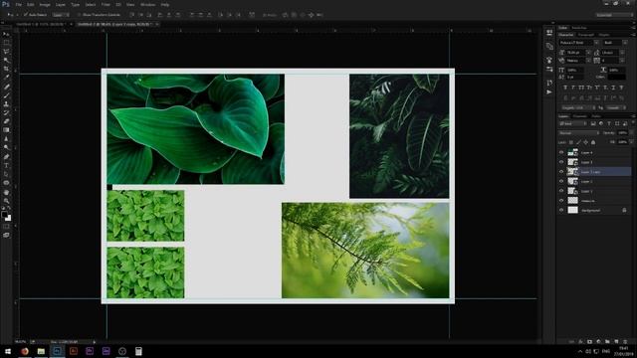Open the Window menu
637x358 pixels.
pyautogui.click(x=148, y=4)
